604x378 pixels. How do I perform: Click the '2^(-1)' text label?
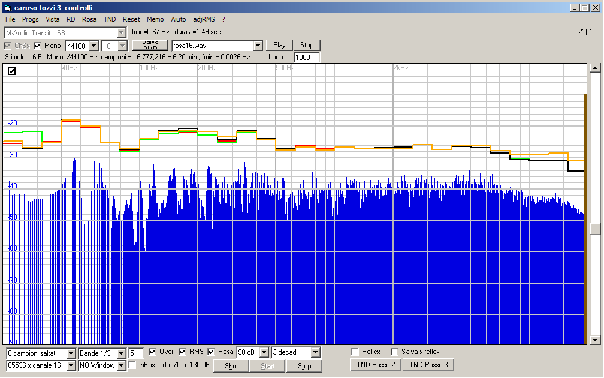586,32
